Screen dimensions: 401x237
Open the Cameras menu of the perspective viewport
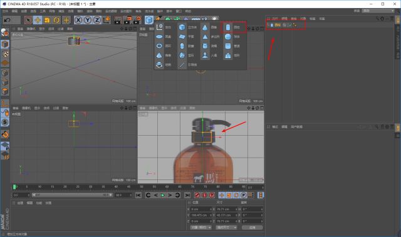coord(31,29)
